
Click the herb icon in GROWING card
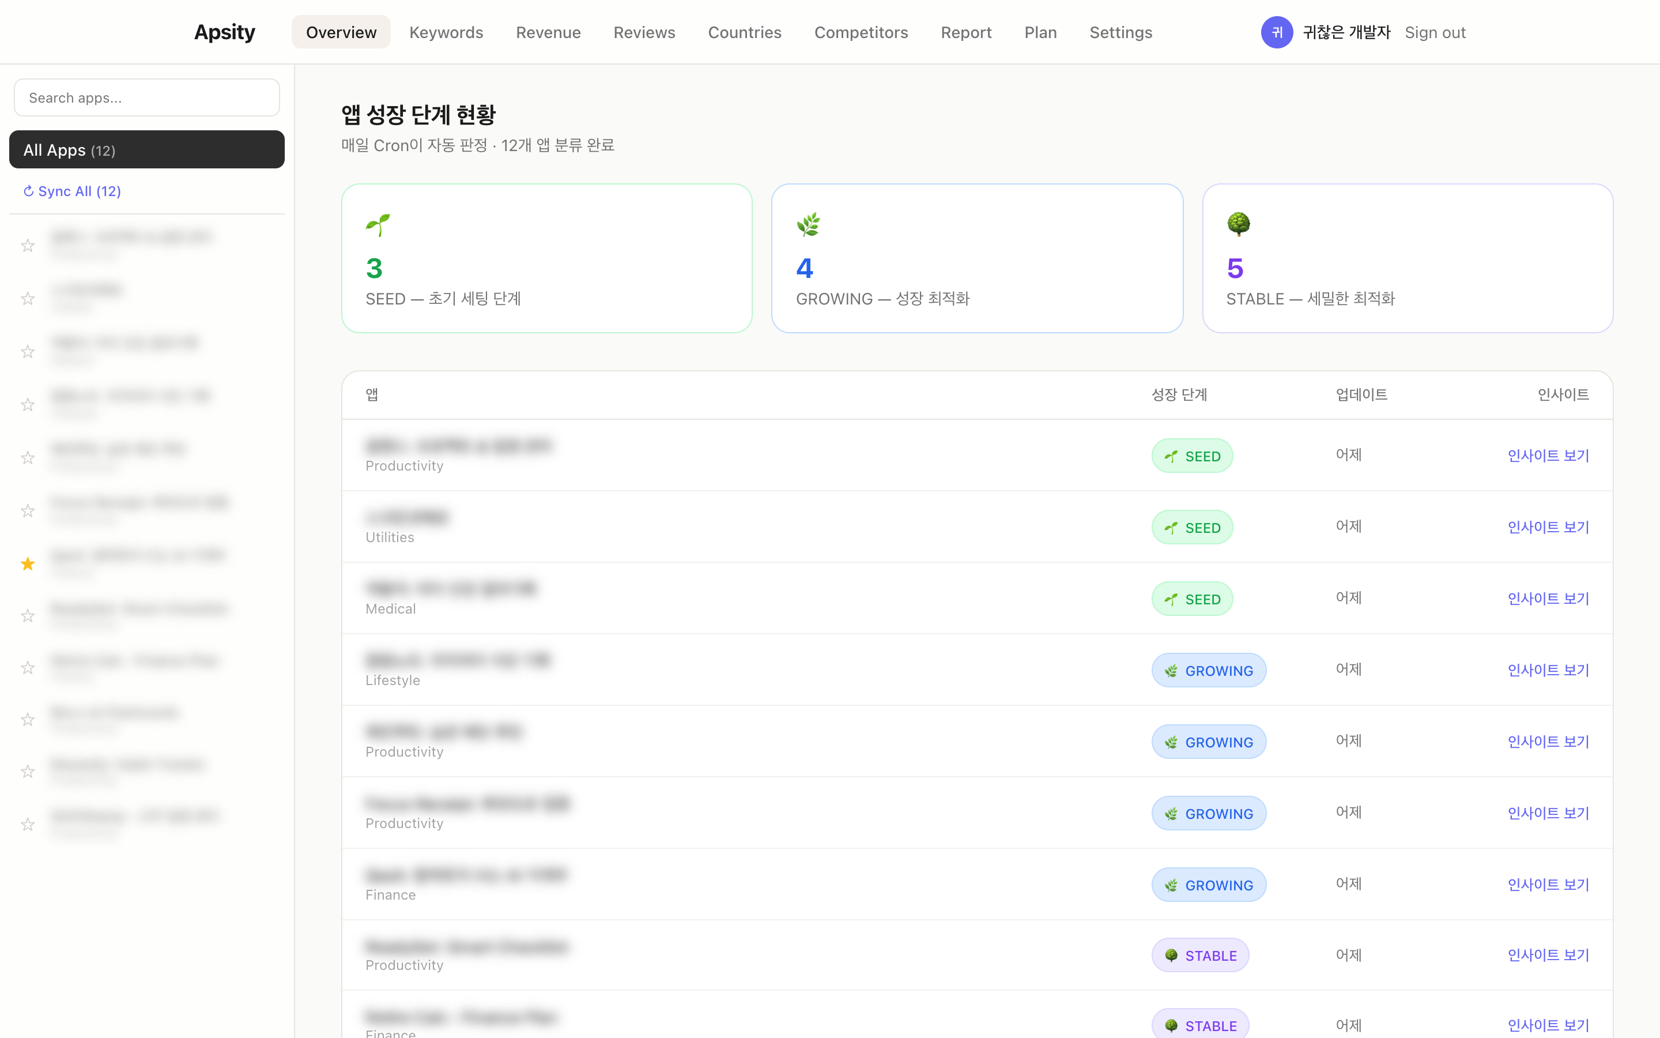click(808, 224)
